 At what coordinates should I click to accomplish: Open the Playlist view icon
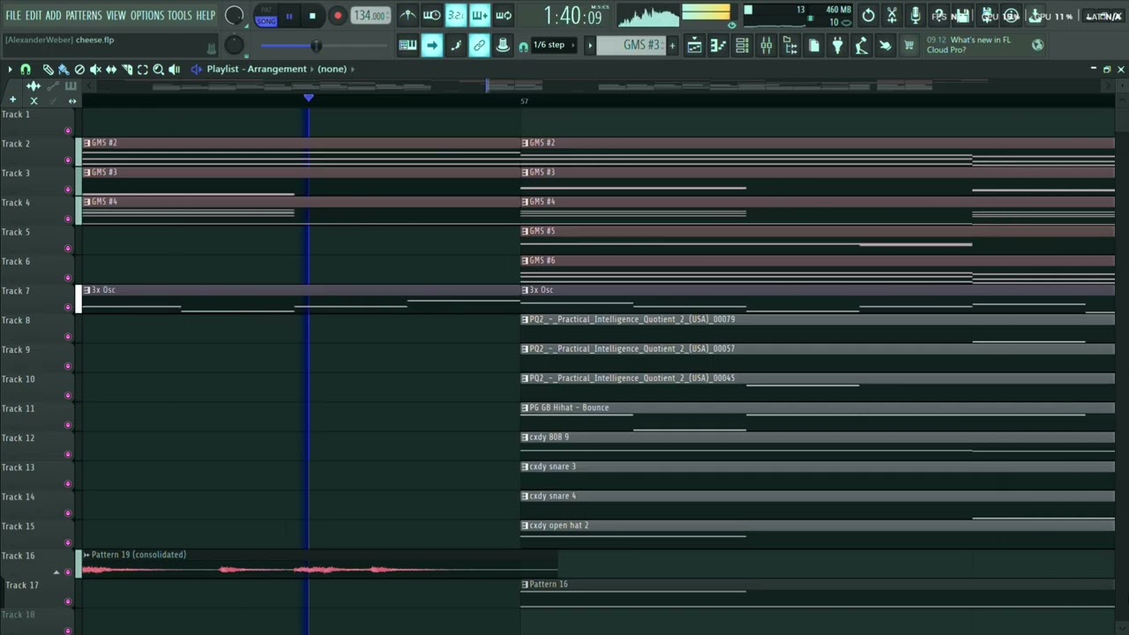[695, 45]
